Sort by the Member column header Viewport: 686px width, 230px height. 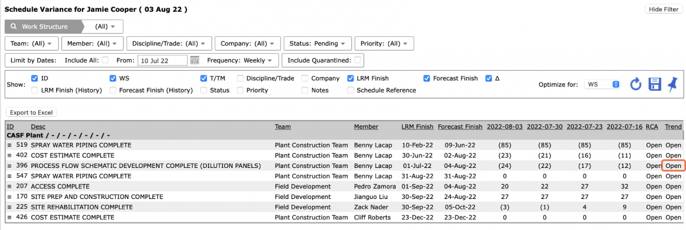[x=366, y=126]
